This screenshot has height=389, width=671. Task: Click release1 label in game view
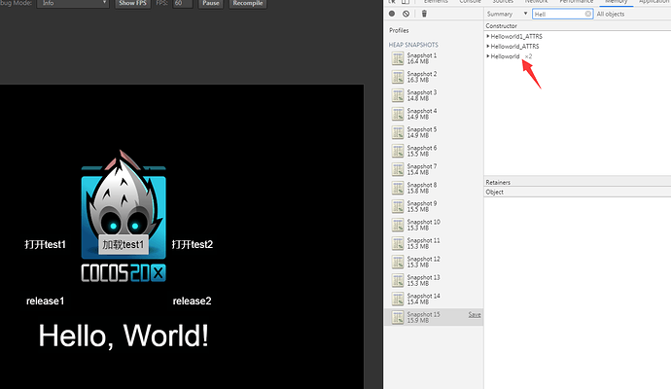(45, 301)
